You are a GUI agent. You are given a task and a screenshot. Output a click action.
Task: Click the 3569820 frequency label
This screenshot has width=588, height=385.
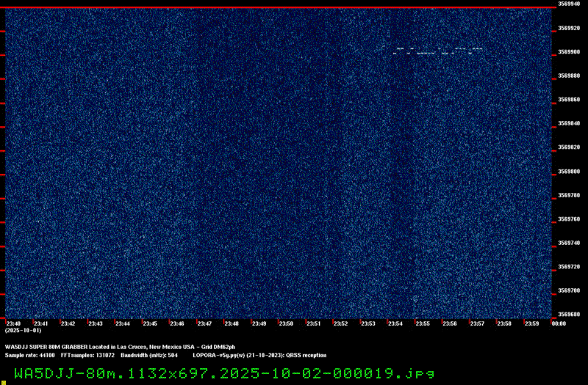569,147
